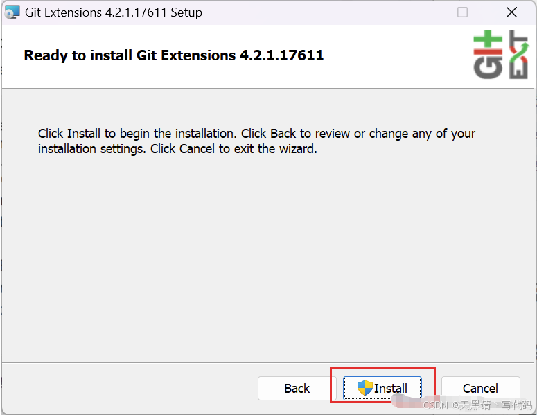Click the disabled maximize button

(x=462, y=12)
